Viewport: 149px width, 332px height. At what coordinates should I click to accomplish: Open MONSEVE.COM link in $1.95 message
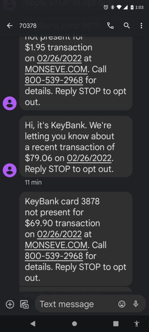pos(56,69)
